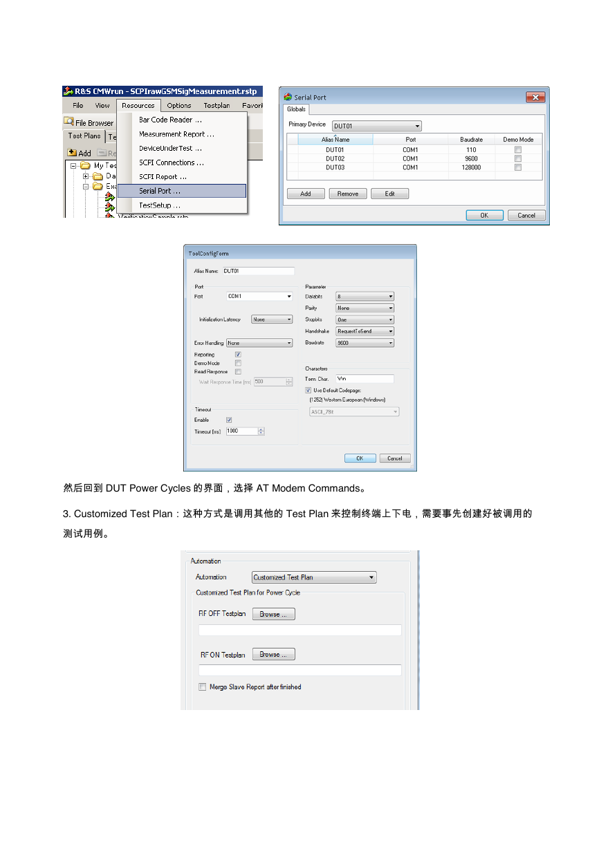The image size is (601, 849).
Task: Click Cancel in ToolConfigForm dialog
Action: [395, 458]
